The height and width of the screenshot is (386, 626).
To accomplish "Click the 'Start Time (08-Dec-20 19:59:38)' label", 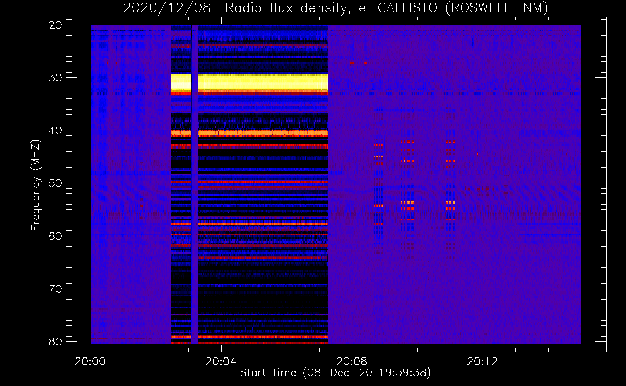I will click(x=335, y=372).
